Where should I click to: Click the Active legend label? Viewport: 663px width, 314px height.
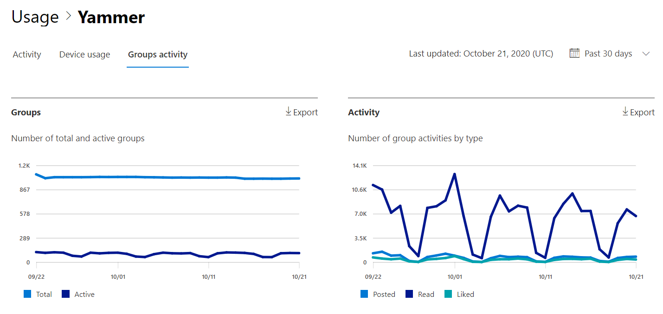84,294
